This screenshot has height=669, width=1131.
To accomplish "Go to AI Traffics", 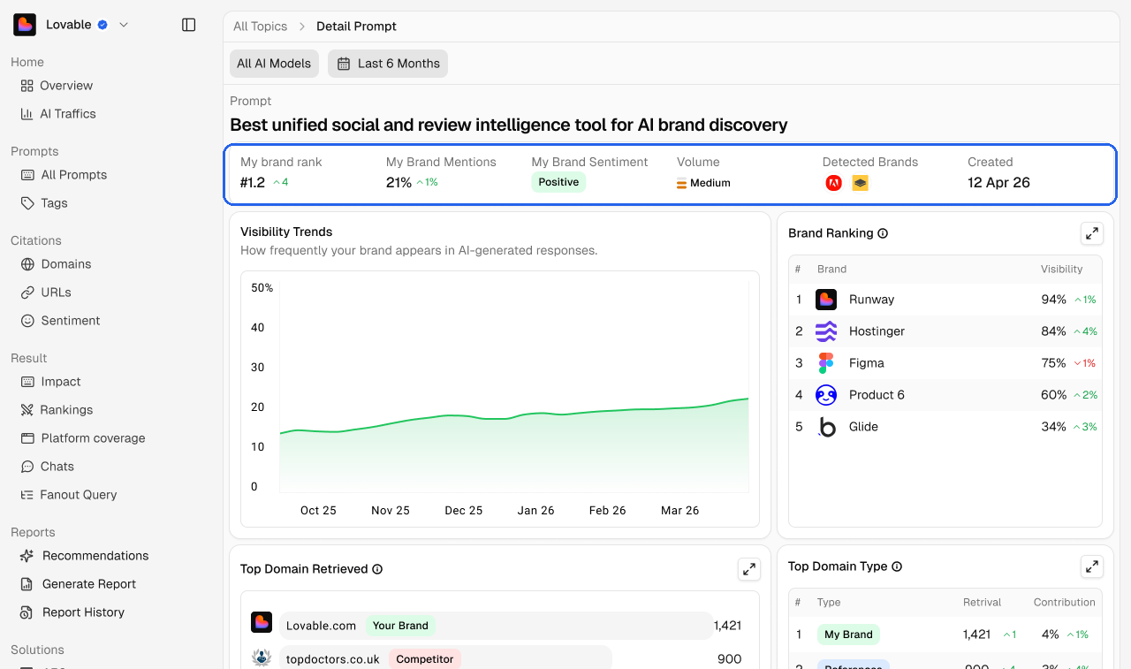I will pyautogui.click(x=58, y=114).
